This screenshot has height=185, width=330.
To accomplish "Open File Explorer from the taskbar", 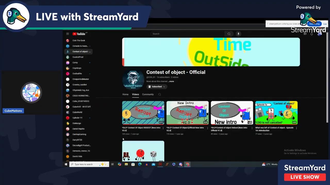I will pos(126,164).
